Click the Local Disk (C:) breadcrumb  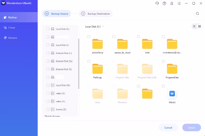[x=93, y=27]
